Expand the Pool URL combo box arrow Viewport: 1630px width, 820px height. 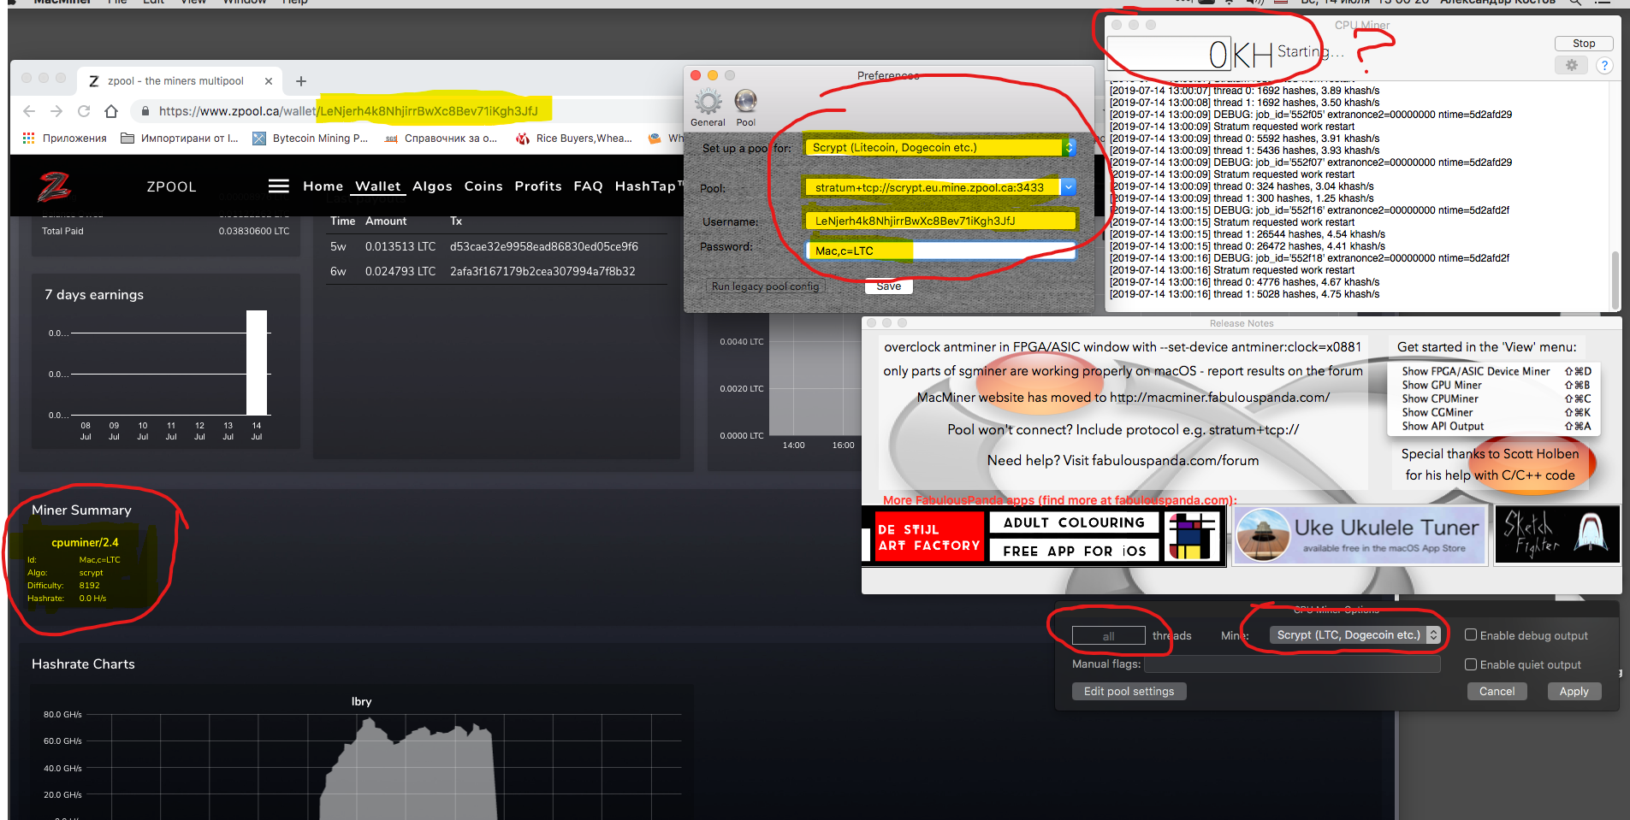(x=1069, y=187)
